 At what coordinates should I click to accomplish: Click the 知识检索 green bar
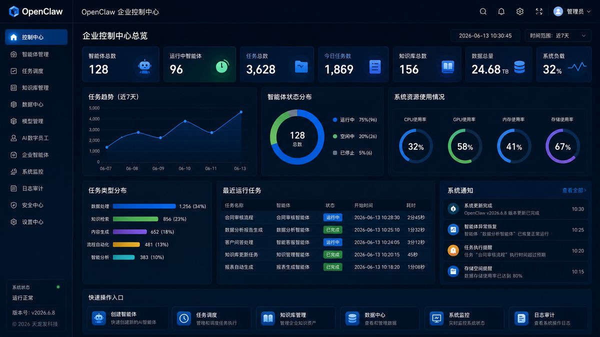point(135,219)
